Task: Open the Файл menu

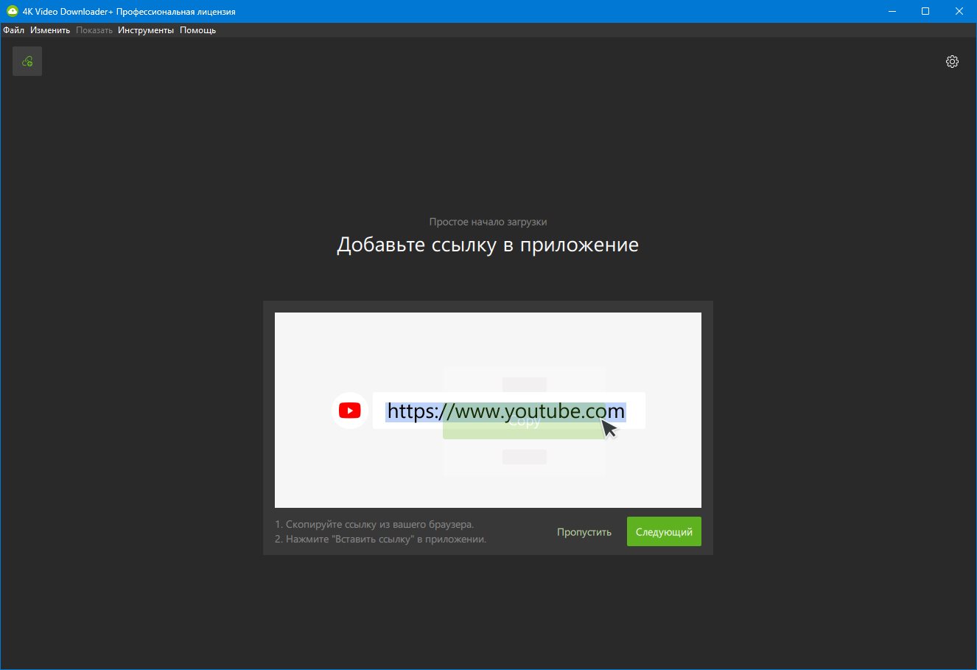Action: point(14,30)
